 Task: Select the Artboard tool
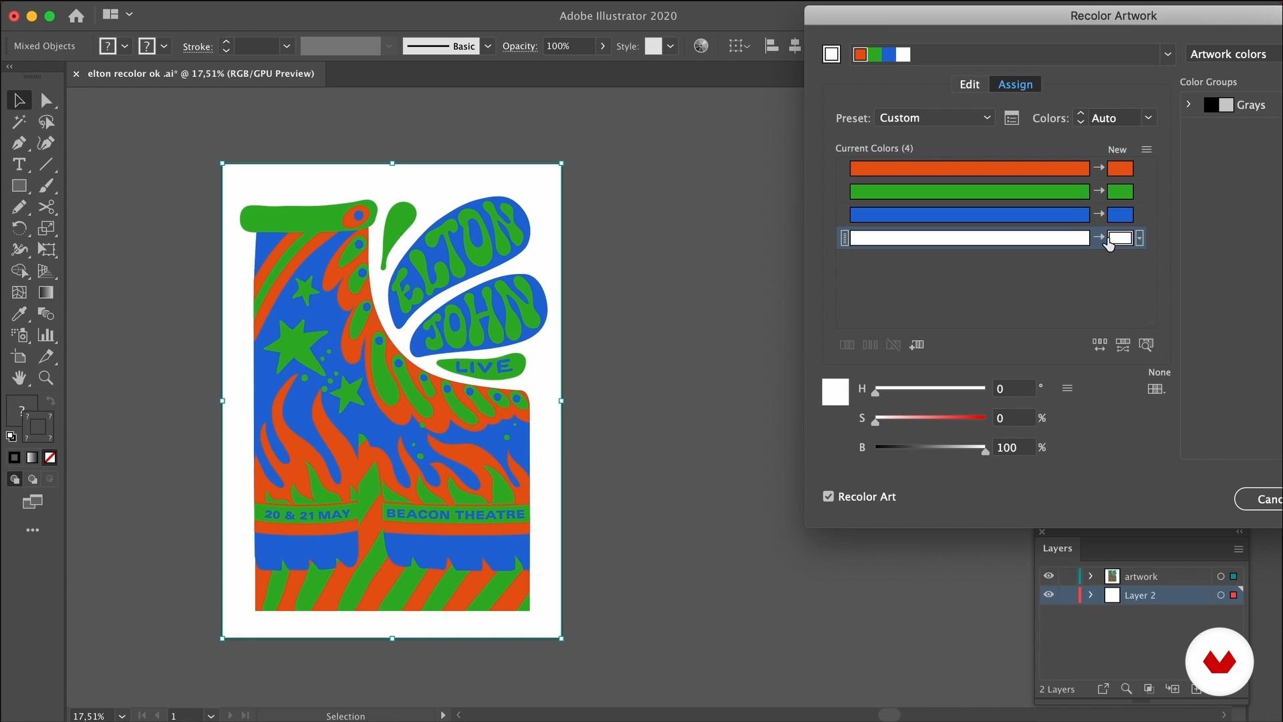pos(19,357)
